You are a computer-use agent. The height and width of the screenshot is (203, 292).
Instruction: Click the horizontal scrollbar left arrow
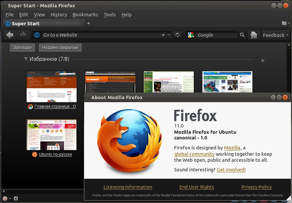coord(4,191)
